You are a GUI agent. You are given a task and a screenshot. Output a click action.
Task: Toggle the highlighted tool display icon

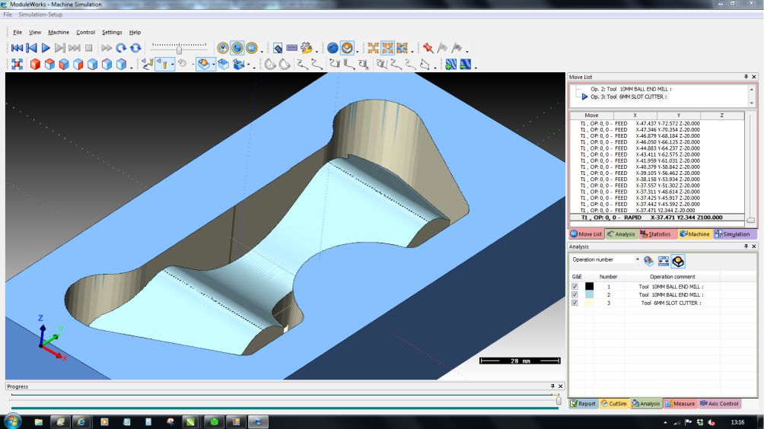coord(163,65)
